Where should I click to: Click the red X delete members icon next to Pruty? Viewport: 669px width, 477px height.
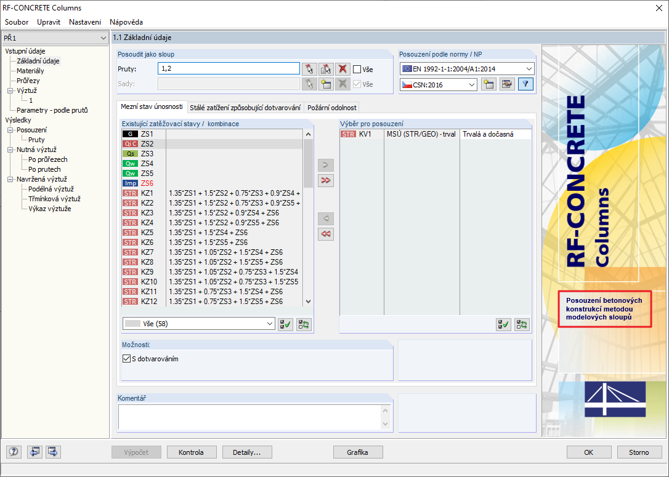pyautogui.click(x=342, y=69)
